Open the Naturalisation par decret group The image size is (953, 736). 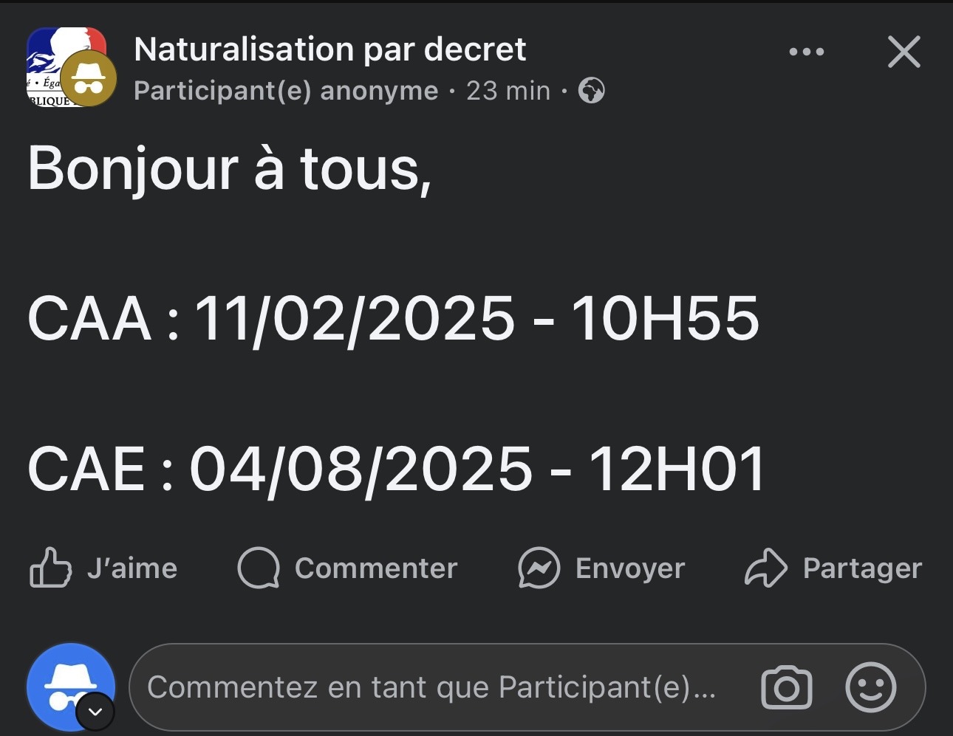(x=329, y=49)
